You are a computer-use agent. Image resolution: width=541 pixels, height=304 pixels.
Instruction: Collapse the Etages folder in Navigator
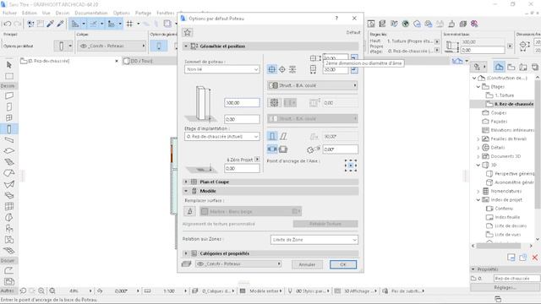pyautogui.click(x=478, y=86)
